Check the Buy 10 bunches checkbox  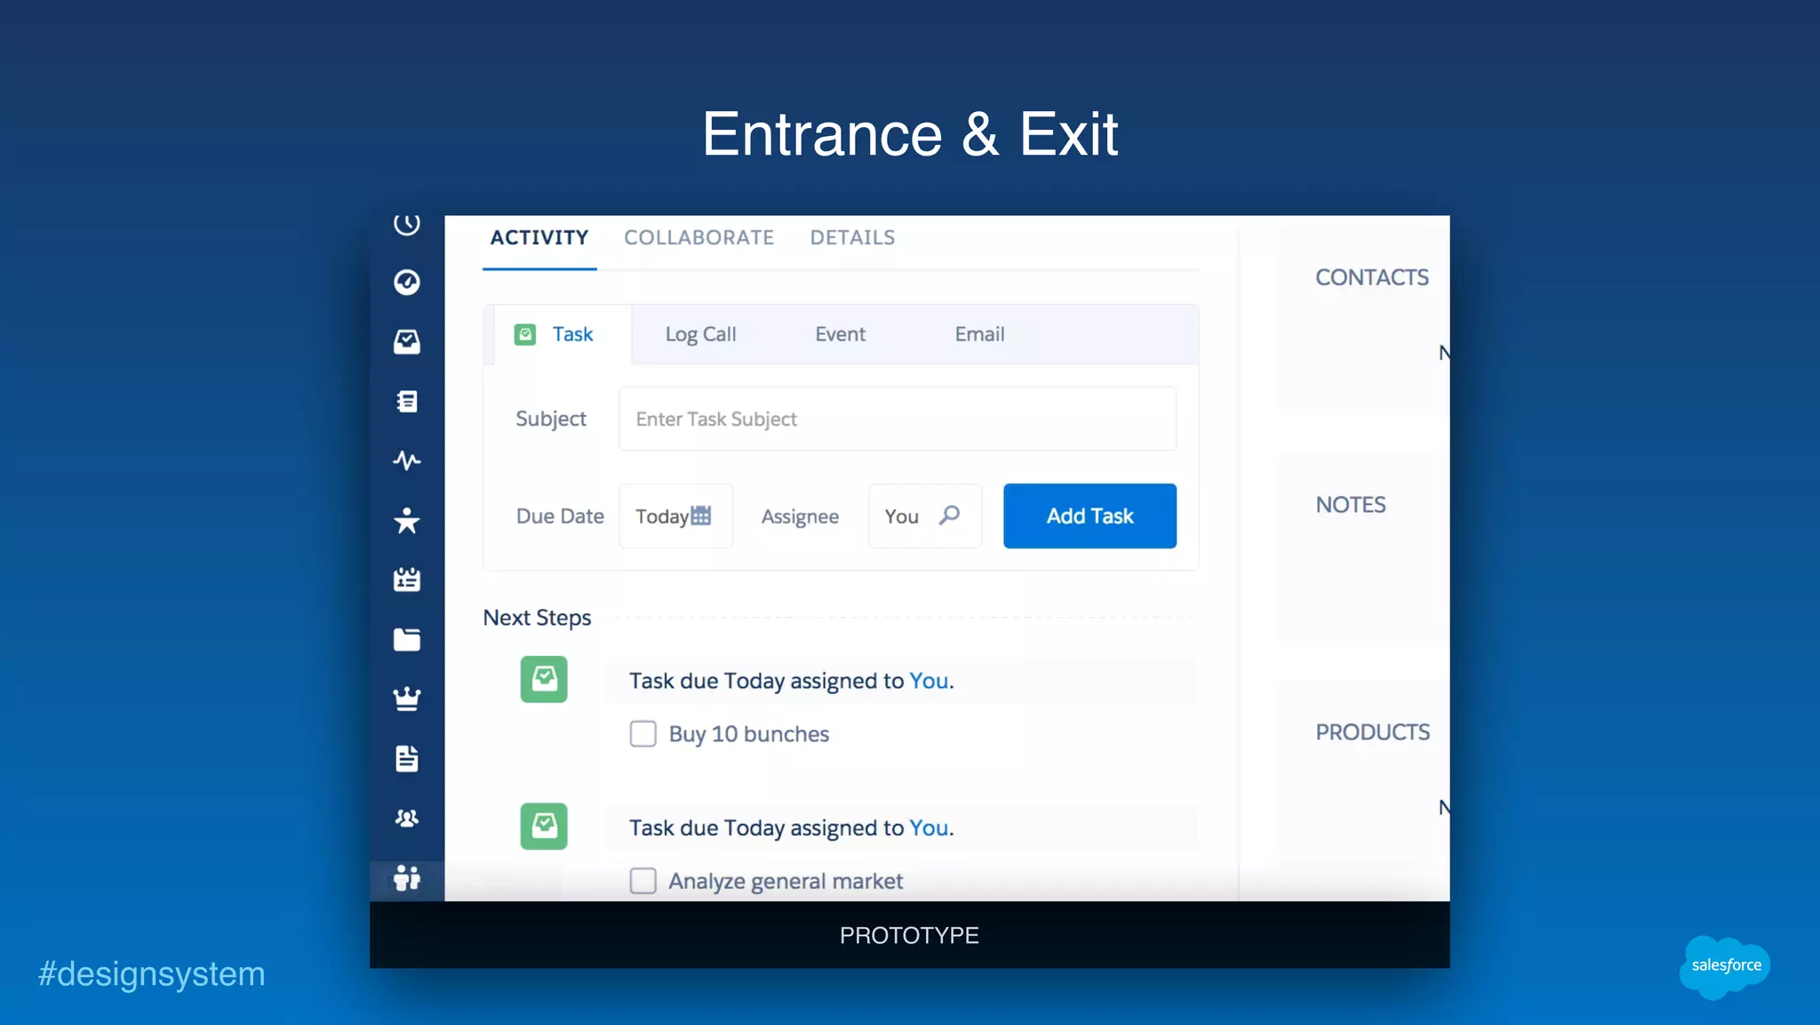click(x=643, y=734)
